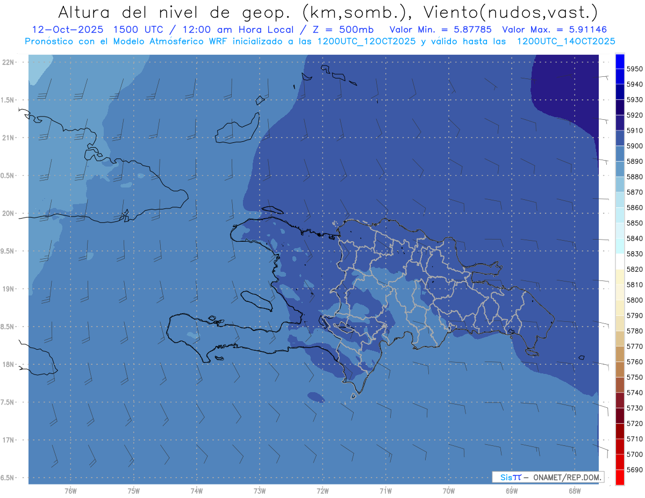Click the 5850 legend value
The image size is (645, 498).
coord(634,223)
